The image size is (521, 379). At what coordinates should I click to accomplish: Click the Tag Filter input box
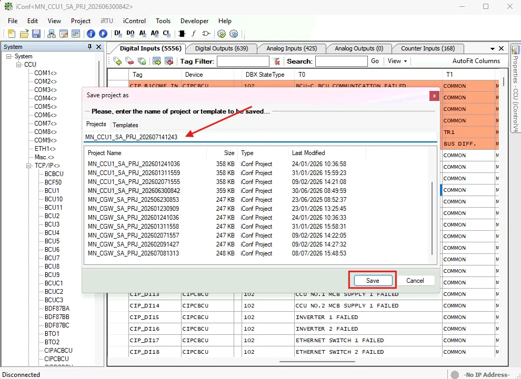243,62
